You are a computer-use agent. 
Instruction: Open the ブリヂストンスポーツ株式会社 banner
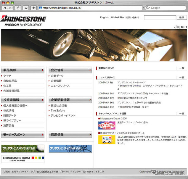point(23,149)
